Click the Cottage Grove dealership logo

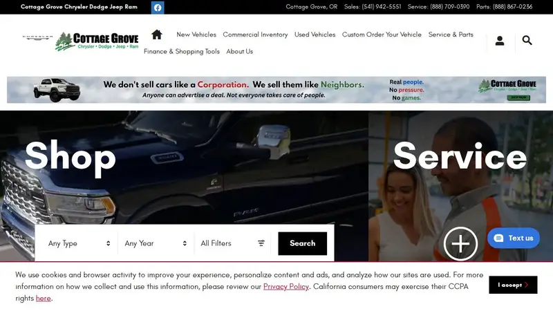pyautogui.click(x=97, y=41)
